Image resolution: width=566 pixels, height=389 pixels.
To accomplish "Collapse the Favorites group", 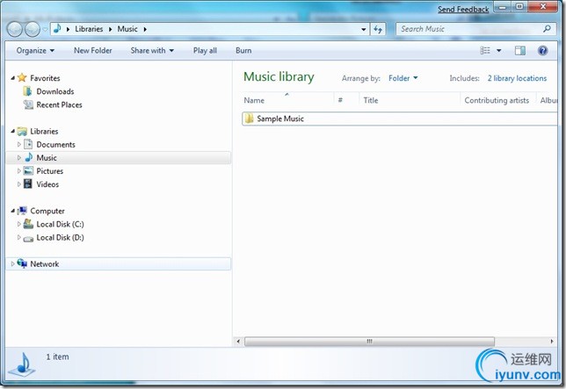I will [x=13, y=78].
